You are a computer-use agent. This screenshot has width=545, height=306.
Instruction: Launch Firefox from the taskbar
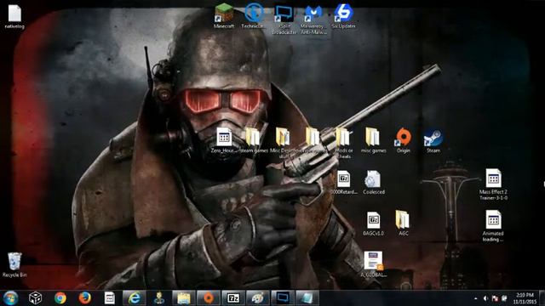click(84, 298)
